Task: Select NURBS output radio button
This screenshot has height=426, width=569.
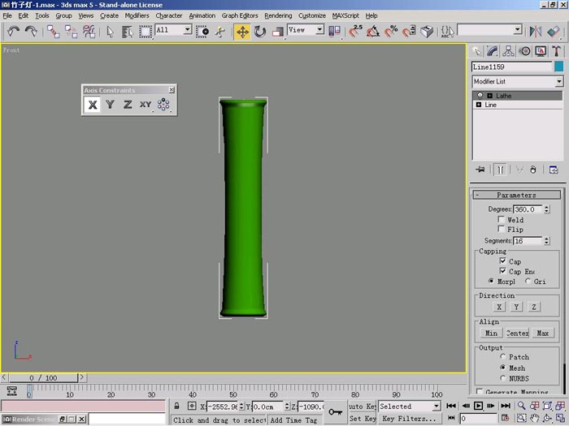Action: pyautogui.click(x=502, y=378)
